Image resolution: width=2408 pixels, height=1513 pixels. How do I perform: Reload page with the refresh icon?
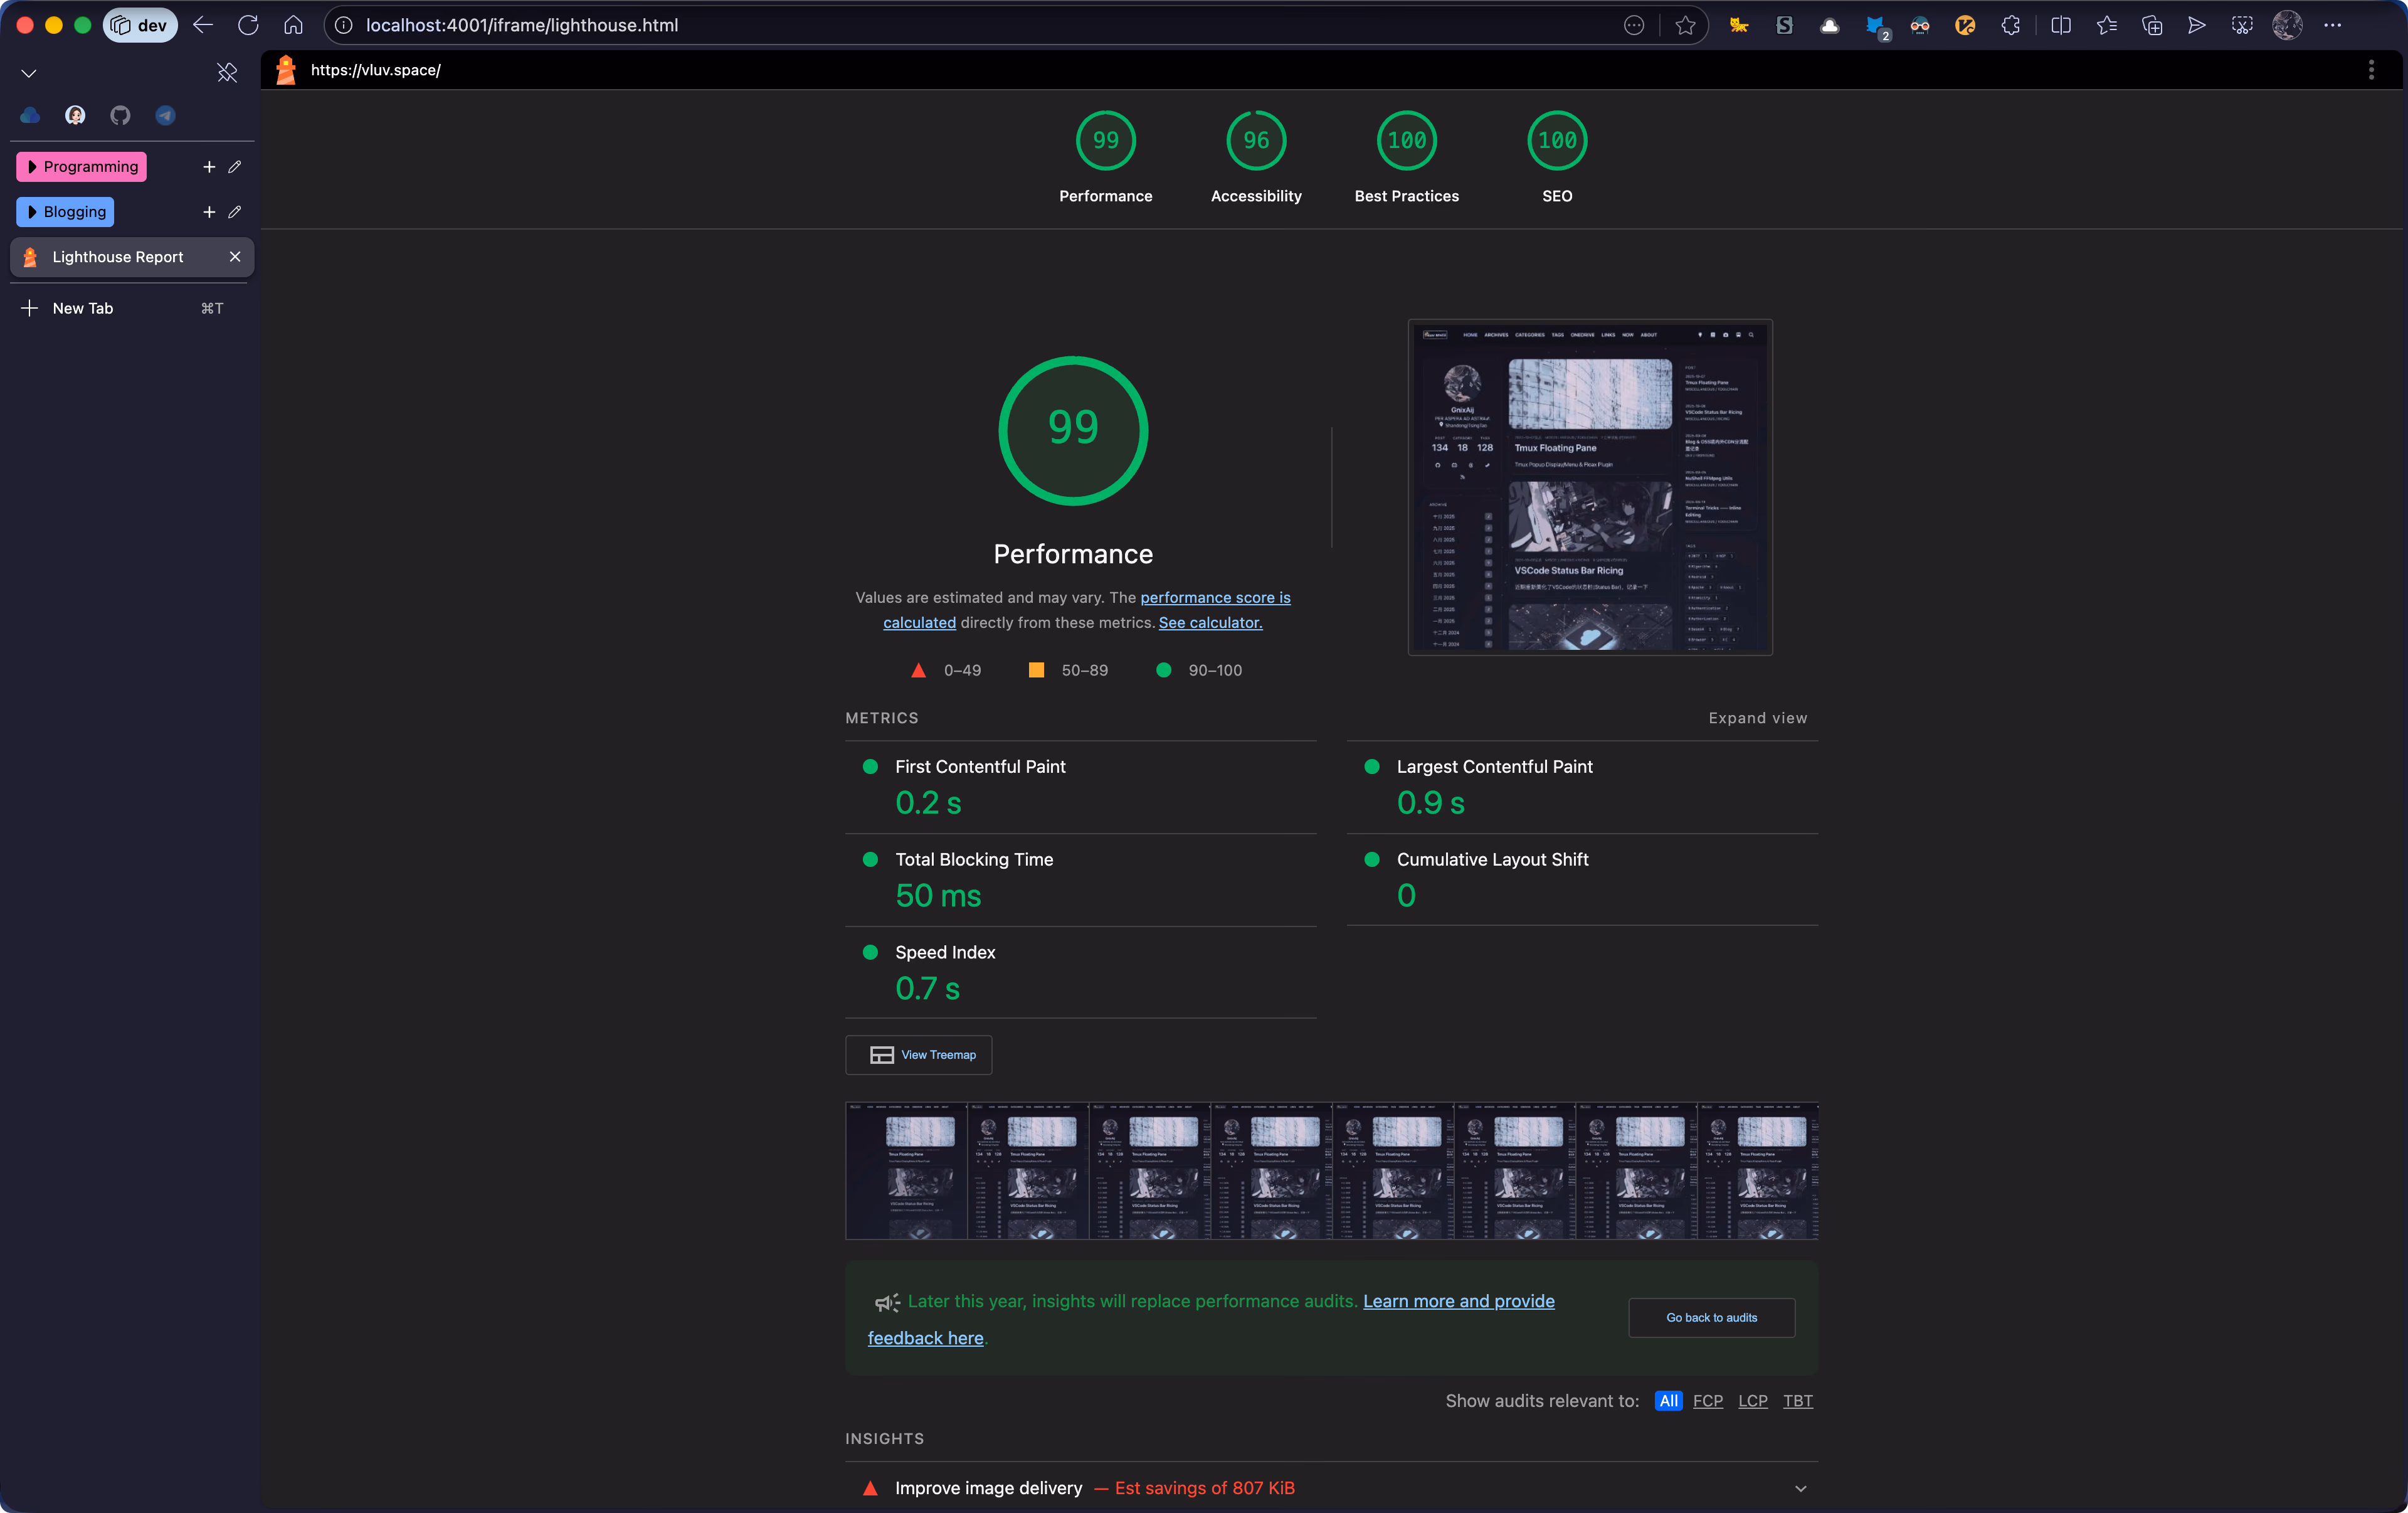click(x=248, y=26)
